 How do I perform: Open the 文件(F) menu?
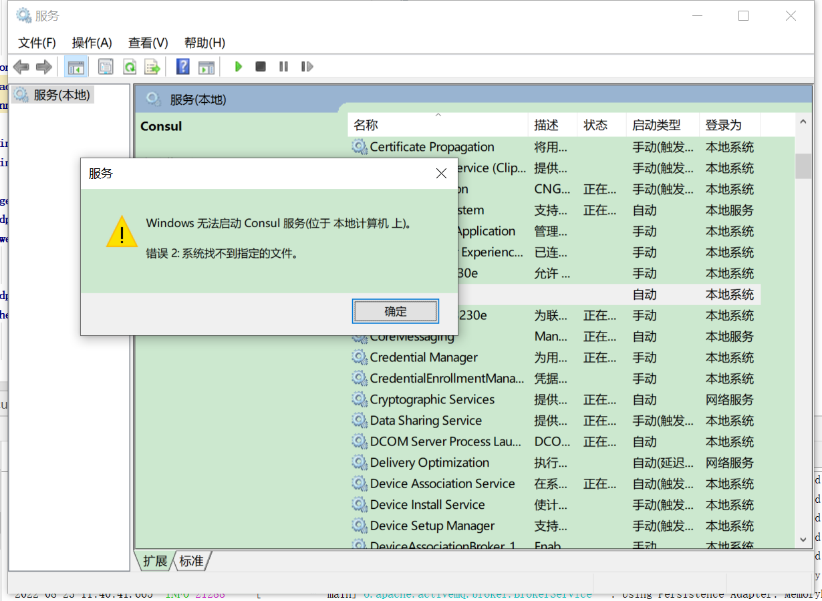pos(37,43)
